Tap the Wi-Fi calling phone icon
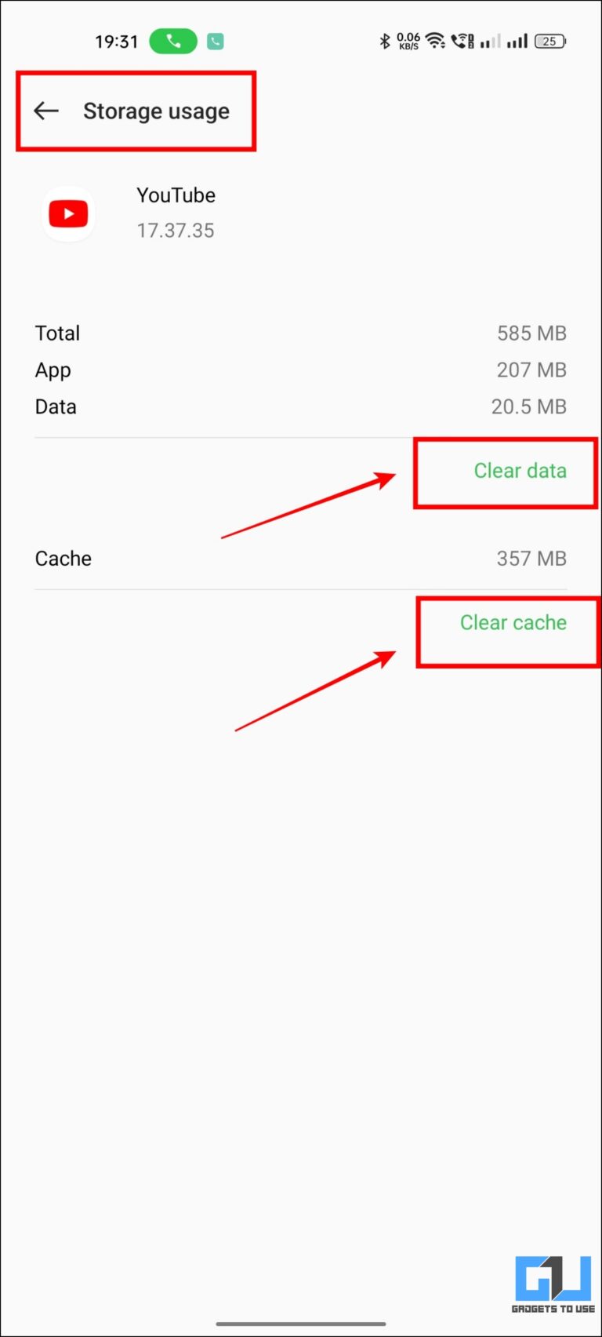The image size is (602, 1337). pos(460,41)
